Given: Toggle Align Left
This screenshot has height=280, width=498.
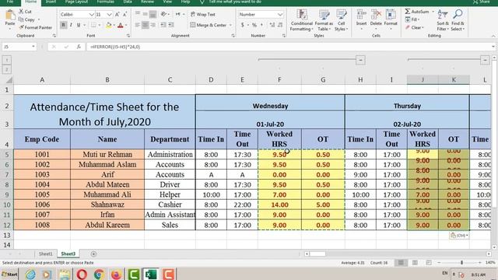Looking at the screenshot, I should point(138,25).
